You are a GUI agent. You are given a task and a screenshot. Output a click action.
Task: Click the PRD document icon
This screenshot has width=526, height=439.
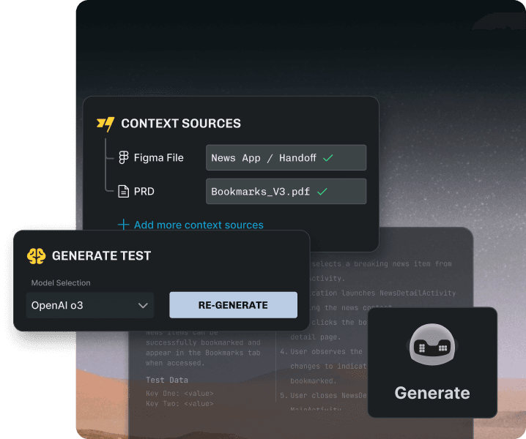coord(124,192)
